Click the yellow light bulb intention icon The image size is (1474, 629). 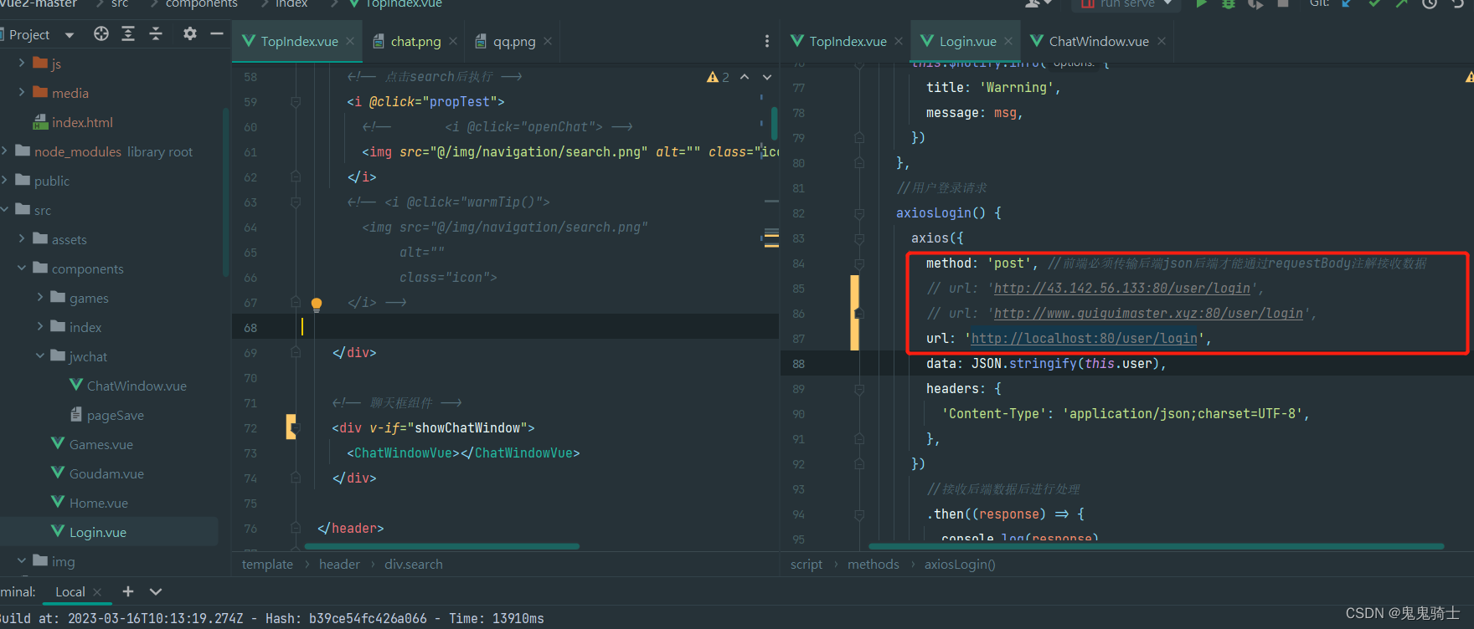(317, 304)
